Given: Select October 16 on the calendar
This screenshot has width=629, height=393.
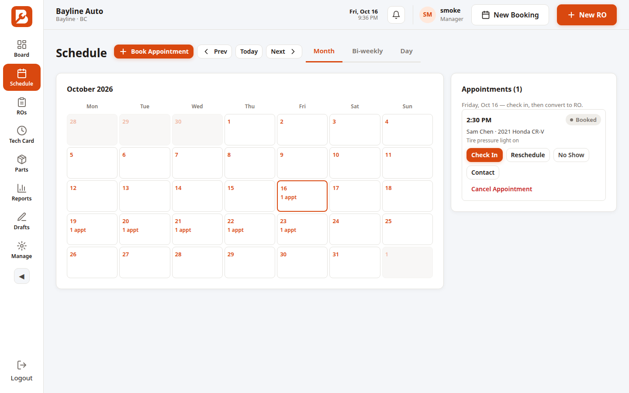Looking at the screenshot, I should 302,196.
